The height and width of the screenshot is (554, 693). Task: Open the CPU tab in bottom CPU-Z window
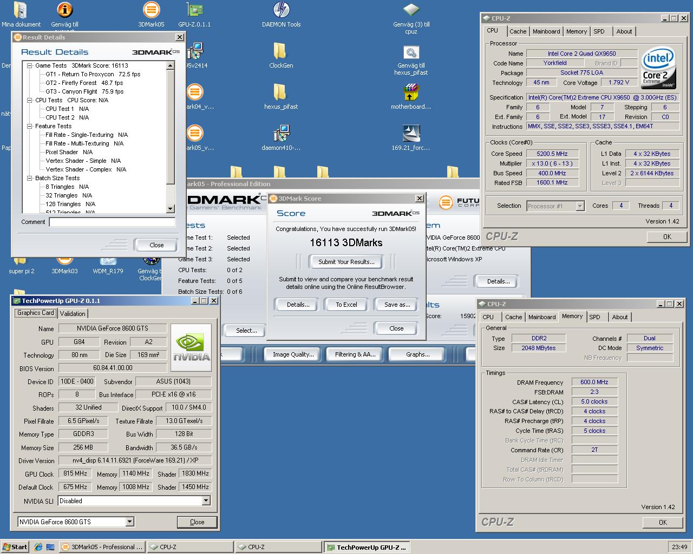tap(488, 317)
